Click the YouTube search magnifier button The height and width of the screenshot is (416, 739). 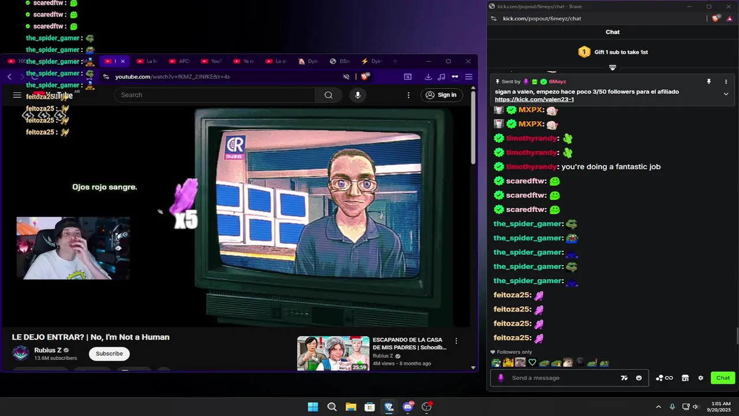(x=329, y=95)
